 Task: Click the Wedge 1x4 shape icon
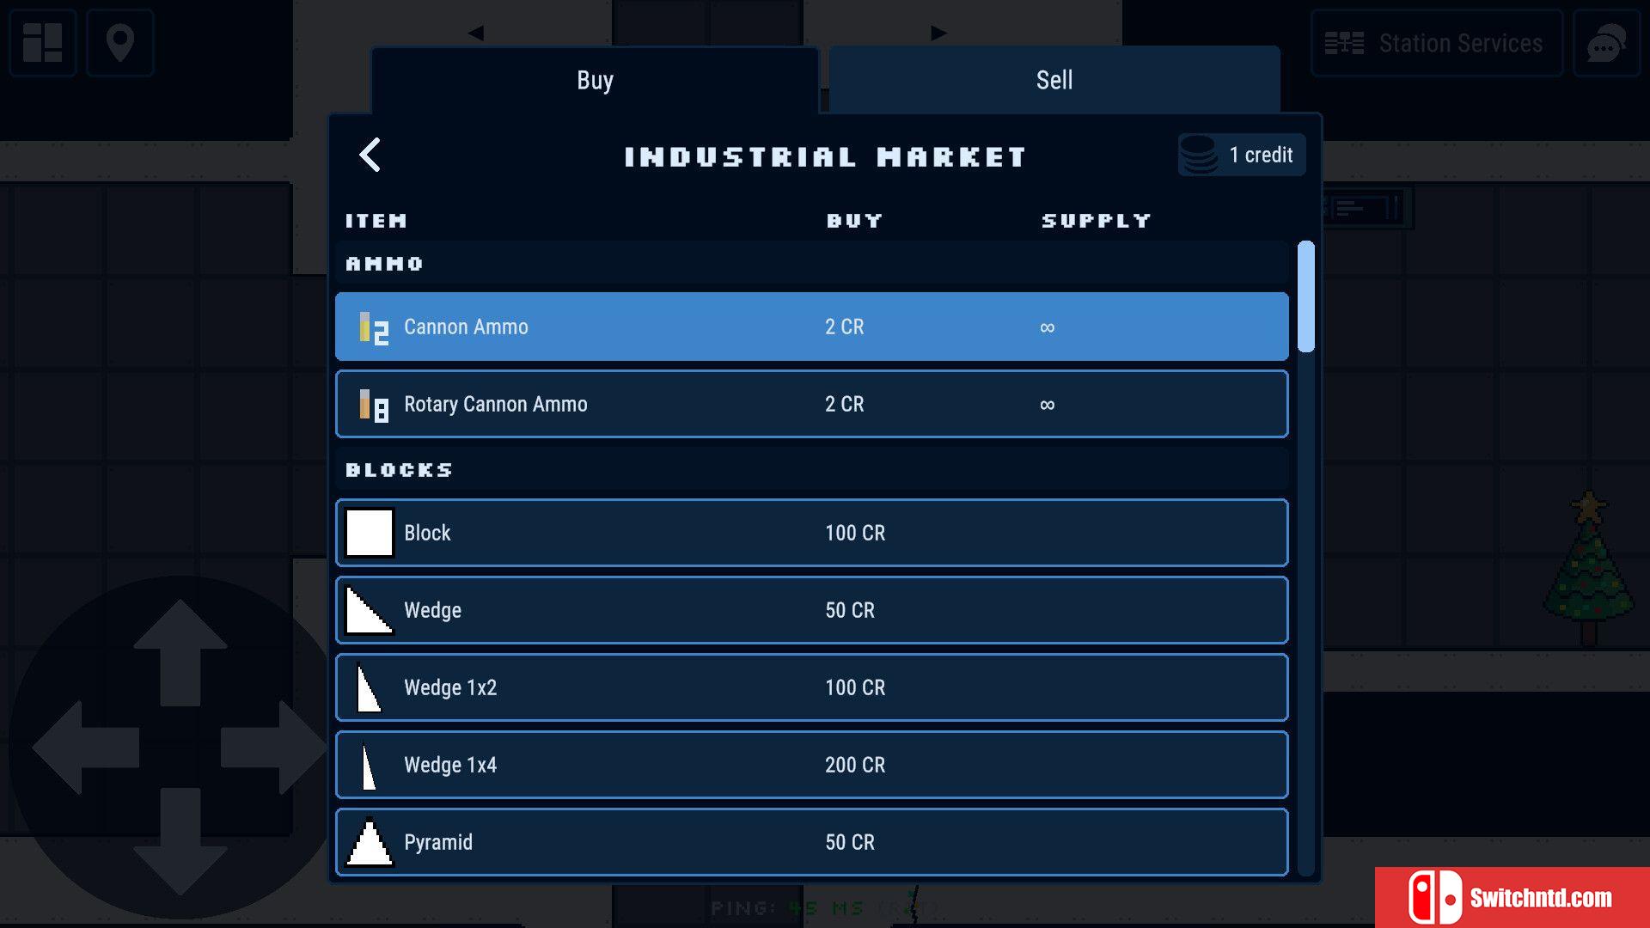[369, 764]
